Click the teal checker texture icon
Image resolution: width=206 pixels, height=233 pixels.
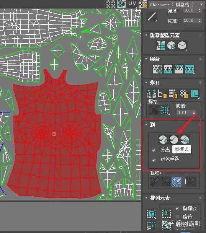(121, 4)
